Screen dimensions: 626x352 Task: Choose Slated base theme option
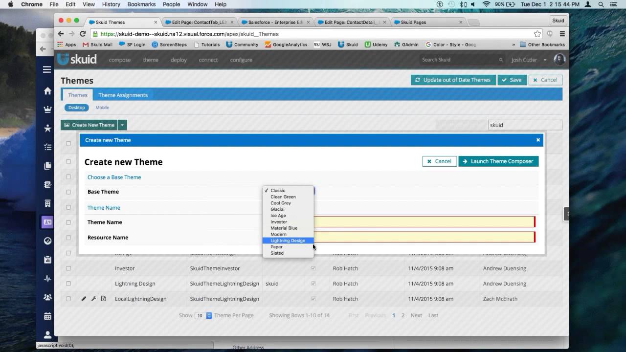pos(288,253)
